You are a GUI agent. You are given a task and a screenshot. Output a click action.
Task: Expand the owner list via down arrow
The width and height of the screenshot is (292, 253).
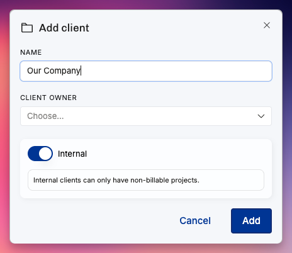click(261, 116)
